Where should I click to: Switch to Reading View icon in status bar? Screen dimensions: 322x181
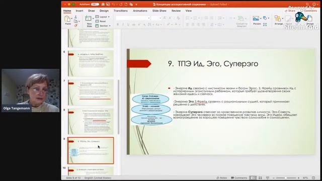267,178
